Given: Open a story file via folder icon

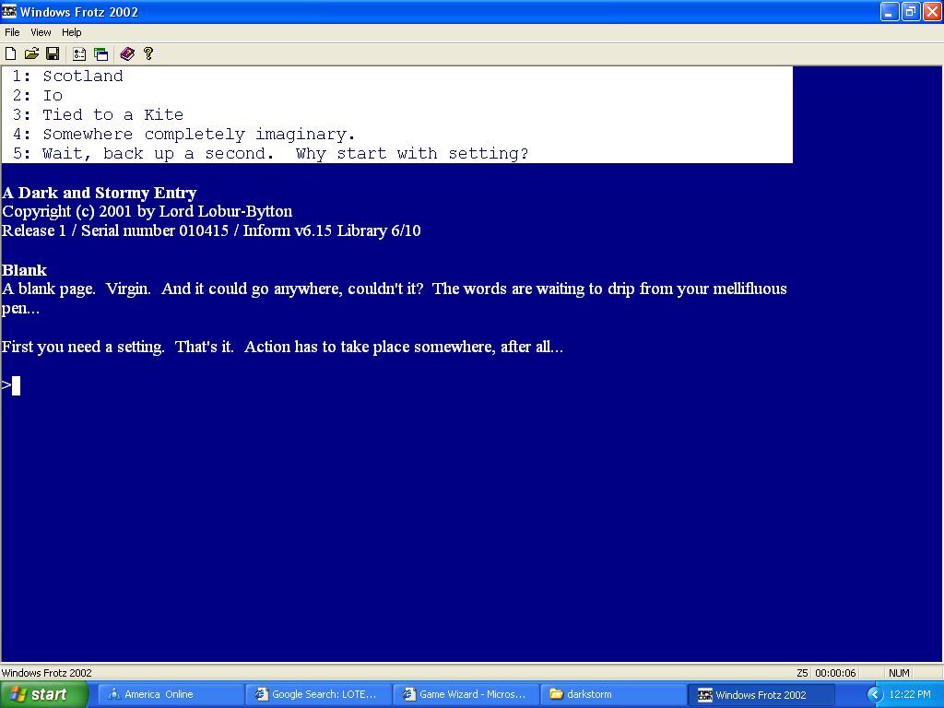Looking at the screenshot, I should click(31, 54).
